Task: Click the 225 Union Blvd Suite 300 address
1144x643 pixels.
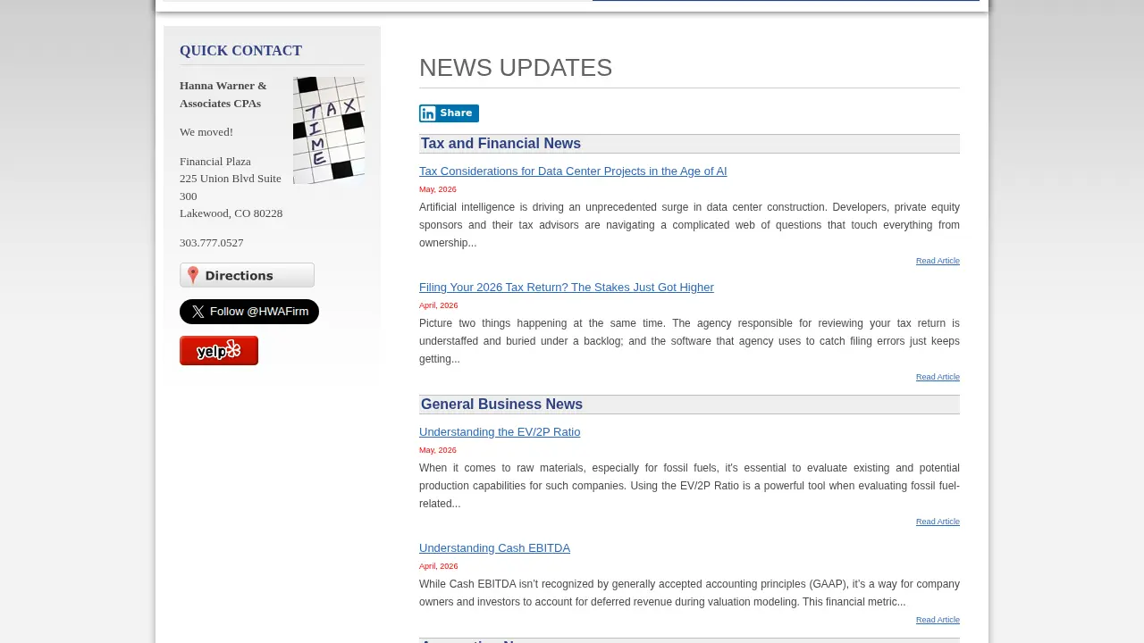Action: 231,188
